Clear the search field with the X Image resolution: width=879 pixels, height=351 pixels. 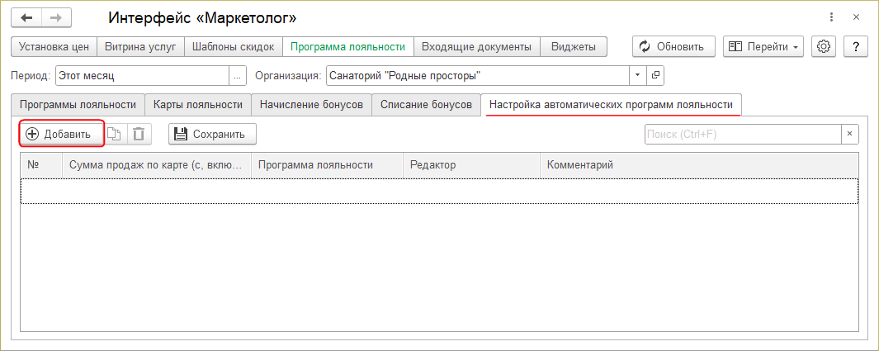coord(849,134)
